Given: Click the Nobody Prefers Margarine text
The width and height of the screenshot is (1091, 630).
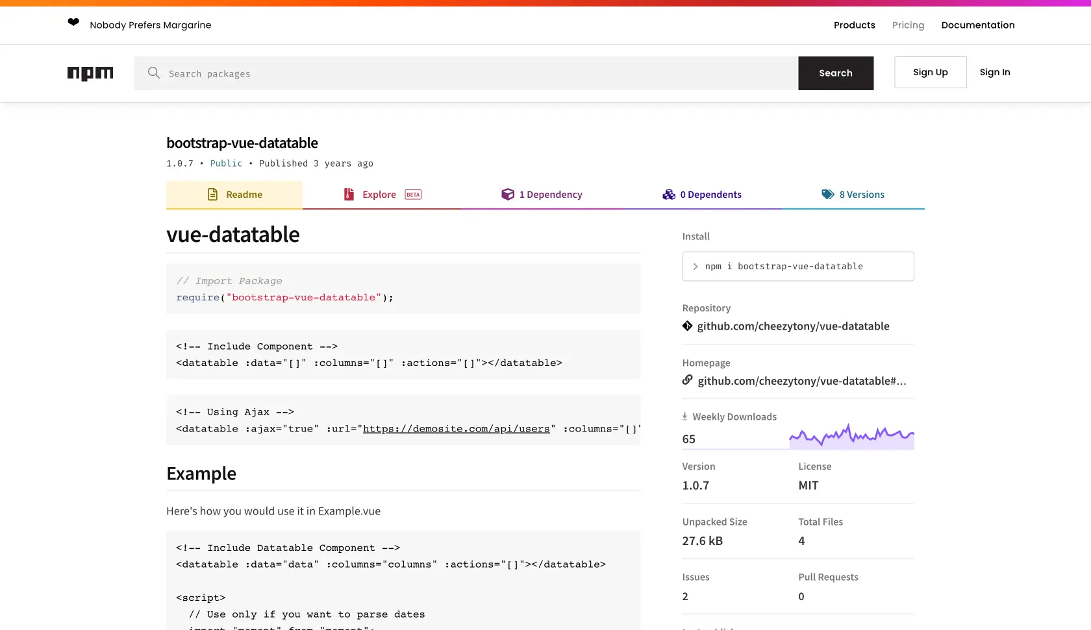Looking at the screenshot, I should pos(151,25).
